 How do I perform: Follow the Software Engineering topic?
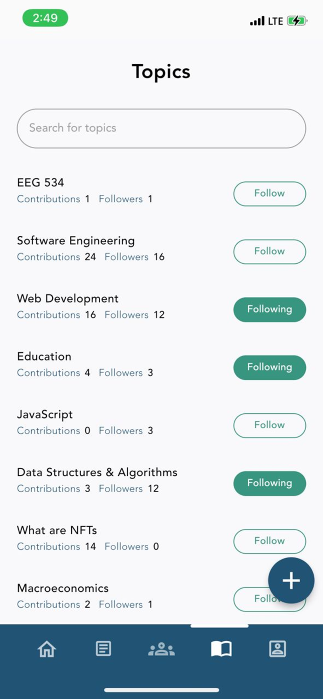pos(269,251)
